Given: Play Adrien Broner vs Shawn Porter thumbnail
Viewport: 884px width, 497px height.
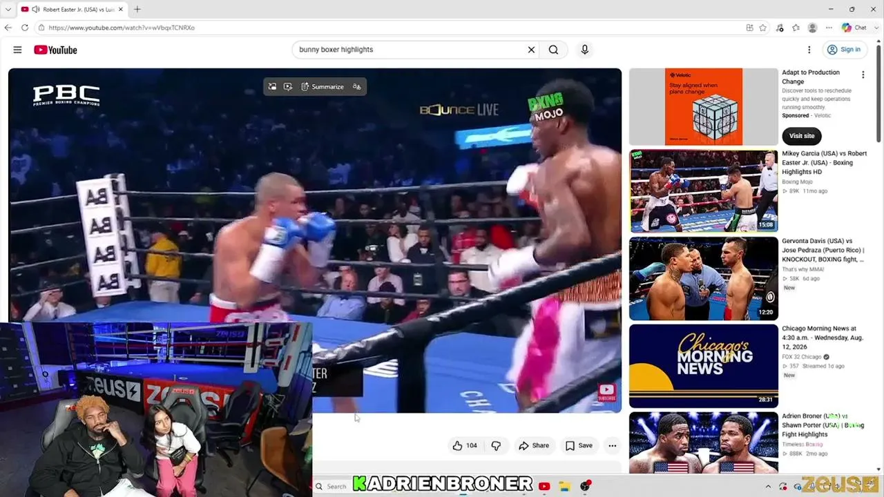Looking at the screenshot, I should (x=704, y=442).
